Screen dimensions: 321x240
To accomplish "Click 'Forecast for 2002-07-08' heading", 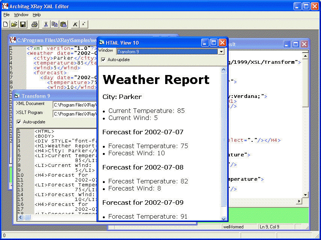I will pos(143,167).
